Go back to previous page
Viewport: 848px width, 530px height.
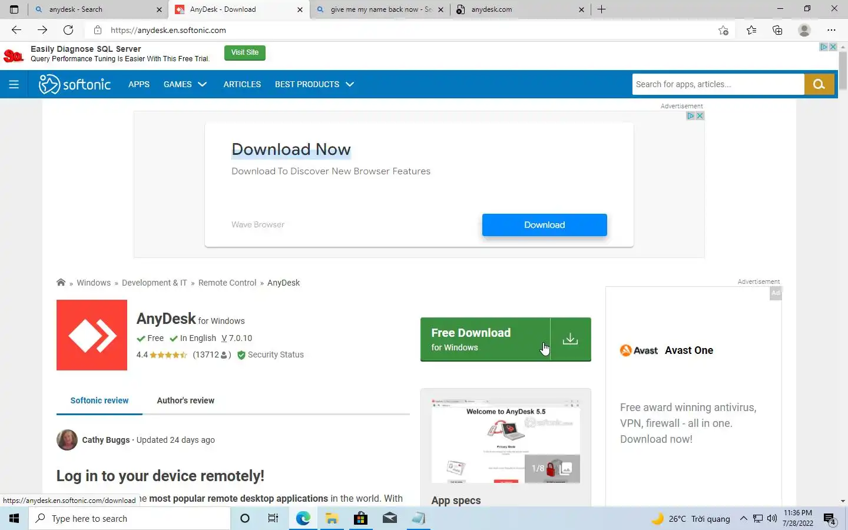click(16, 30)
